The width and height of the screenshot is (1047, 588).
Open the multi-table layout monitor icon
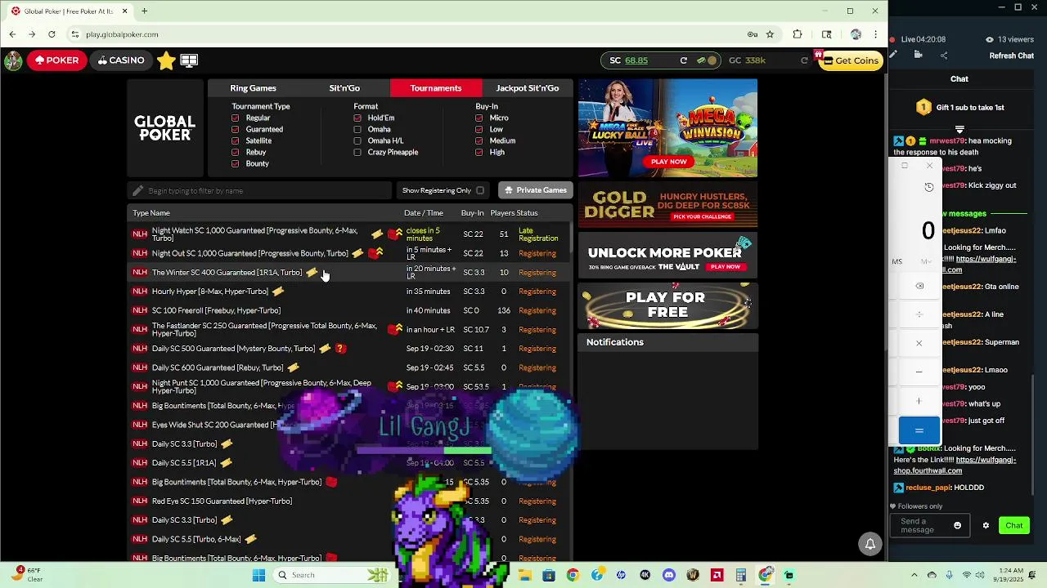tap(189, 60)
